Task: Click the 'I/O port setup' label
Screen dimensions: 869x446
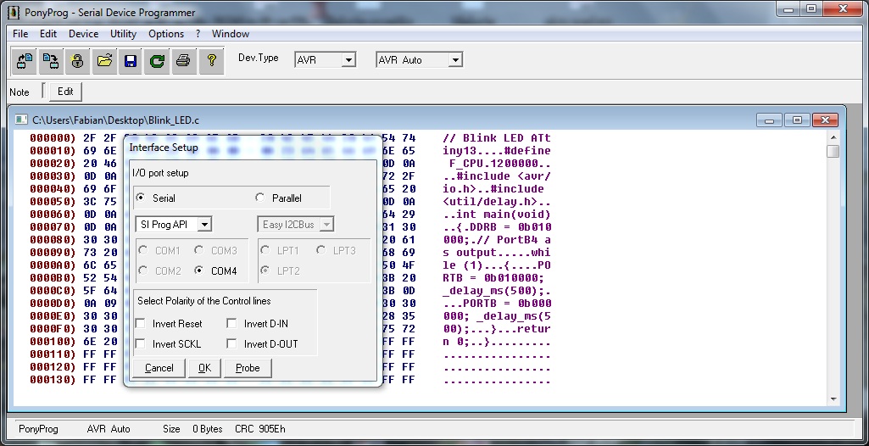Action: [161, 173]
